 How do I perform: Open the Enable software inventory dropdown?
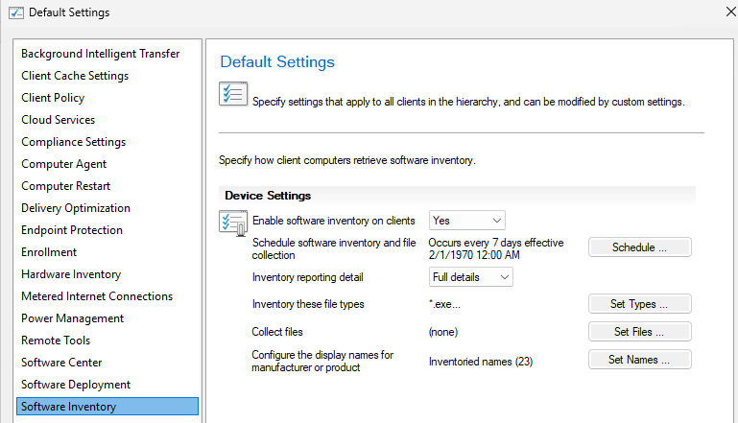coord(466,221)
